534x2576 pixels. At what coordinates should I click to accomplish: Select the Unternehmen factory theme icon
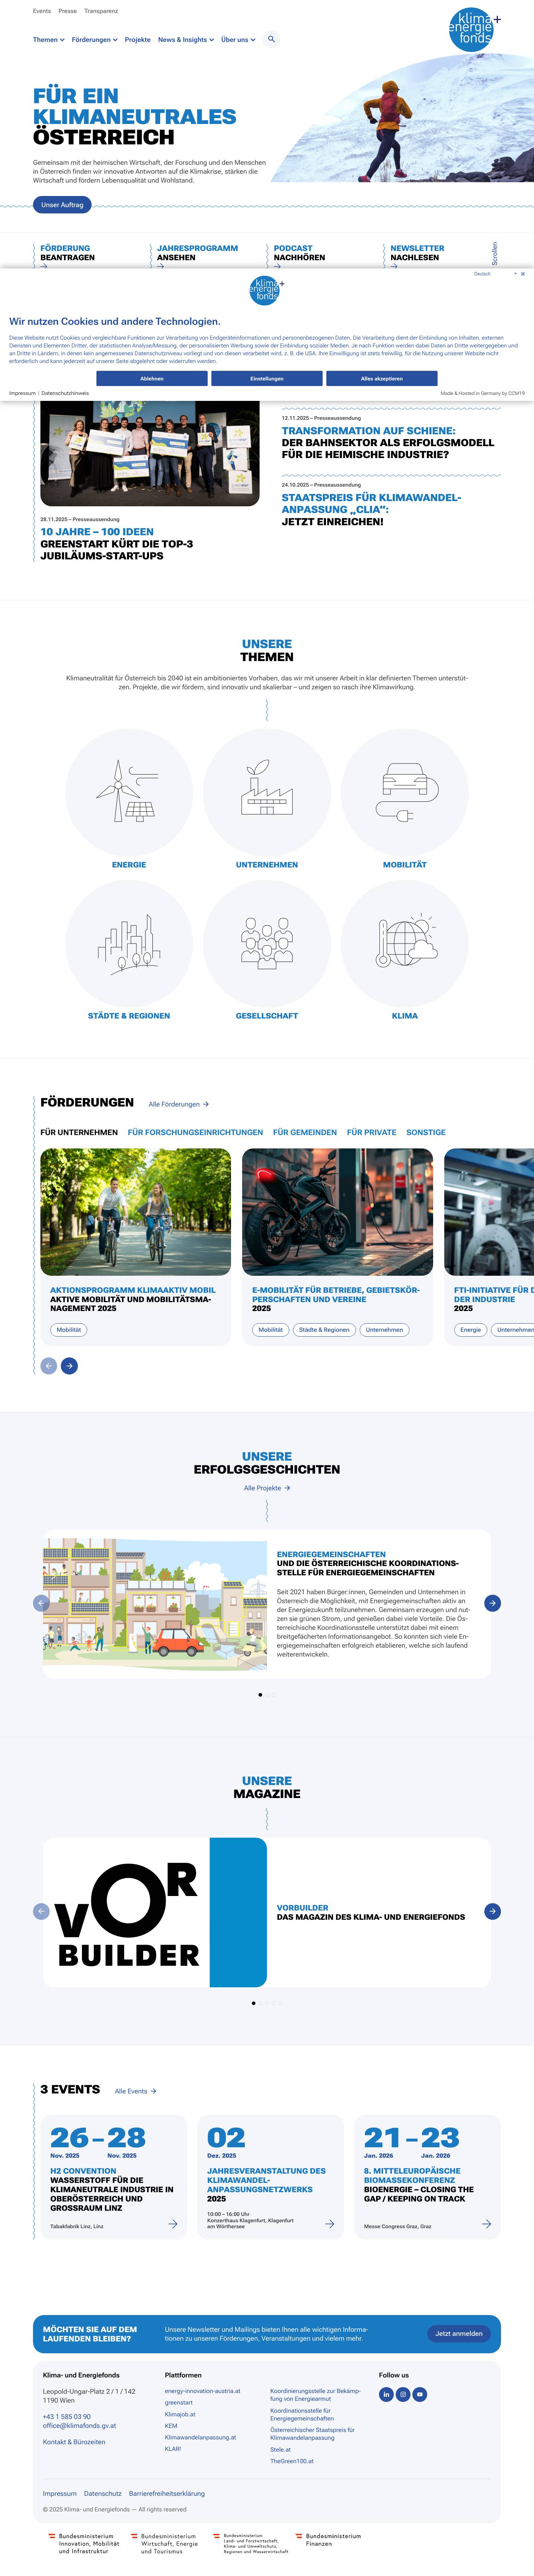click(267, 792)
